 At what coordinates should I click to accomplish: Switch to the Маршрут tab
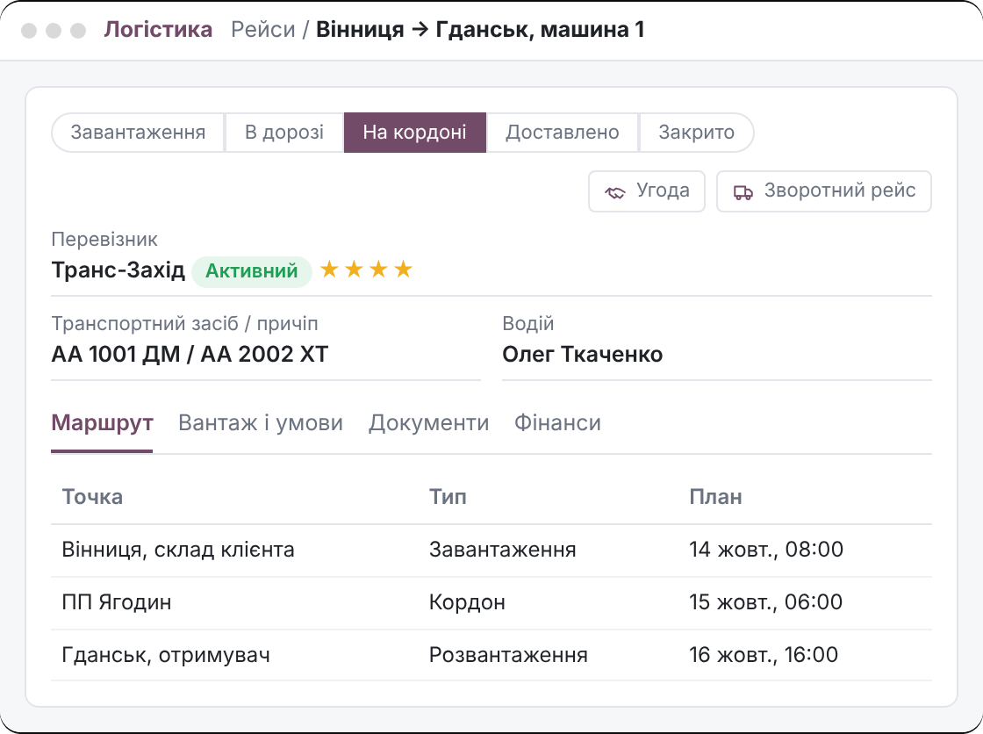coord(102,423)
